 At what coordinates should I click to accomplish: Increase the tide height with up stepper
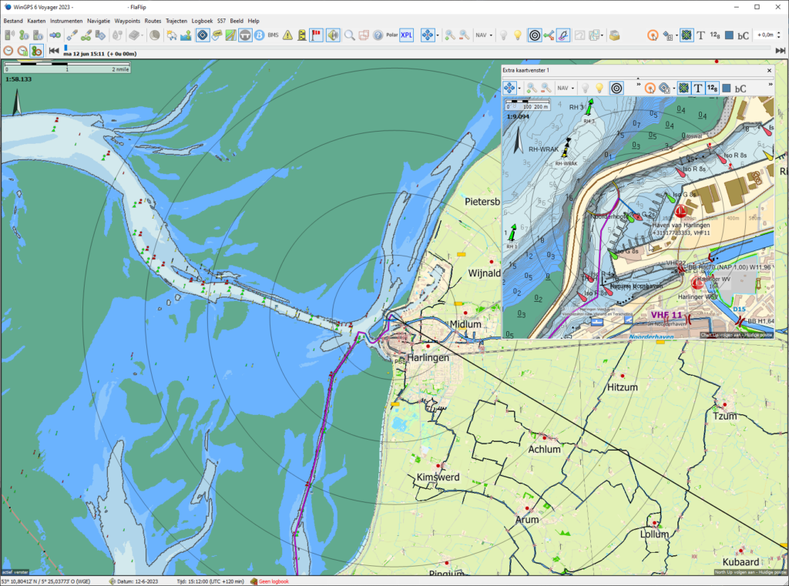[780, 32]
